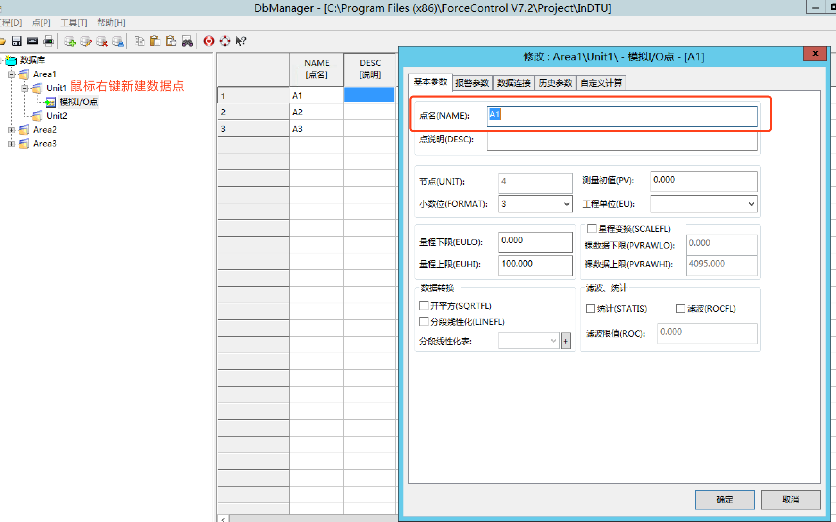Viewport: 836px width, 522px height.
Task: Click the Save floppy disk toolbar icon
Action: click(16, 41)
